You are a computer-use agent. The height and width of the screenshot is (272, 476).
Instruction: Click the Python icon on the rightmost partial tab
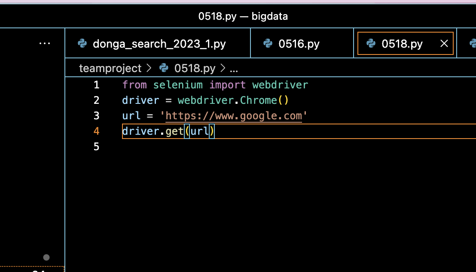point(473,43)
